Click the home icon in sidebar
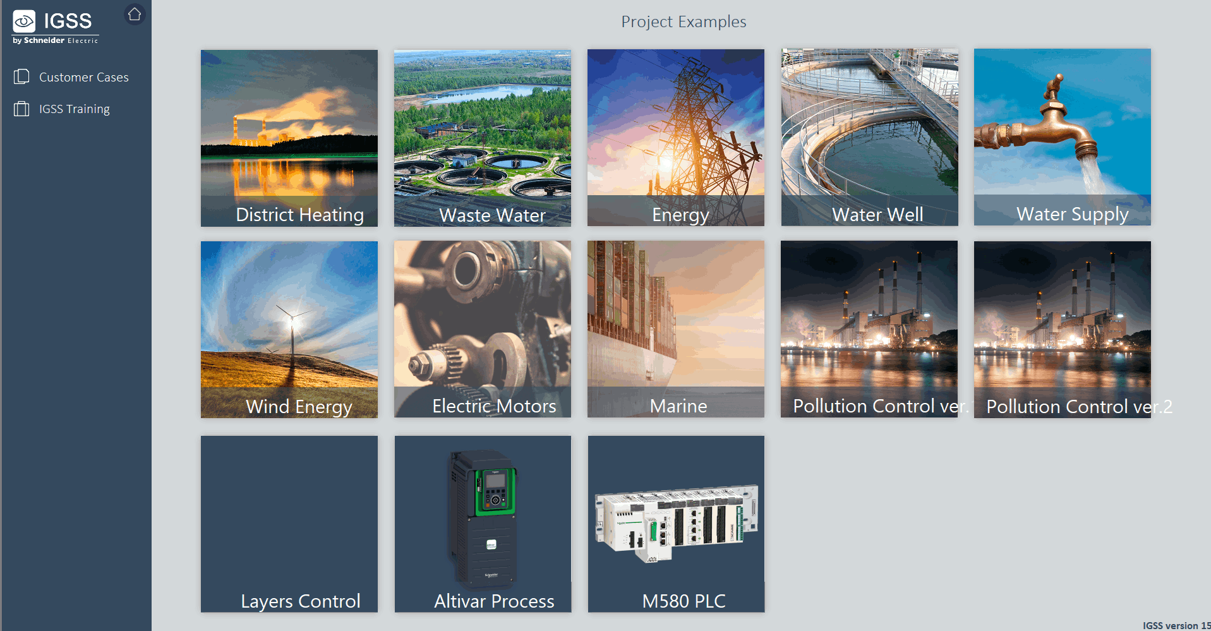The width and height of the screenshot is (1211, 631). pos(135,14)
